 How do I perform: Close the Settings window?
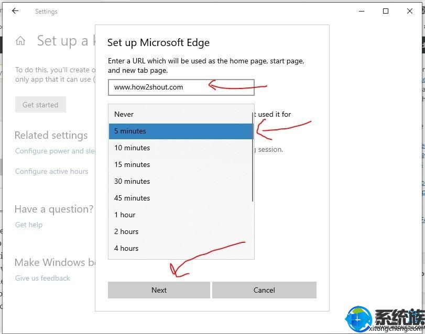click(410, 11)
